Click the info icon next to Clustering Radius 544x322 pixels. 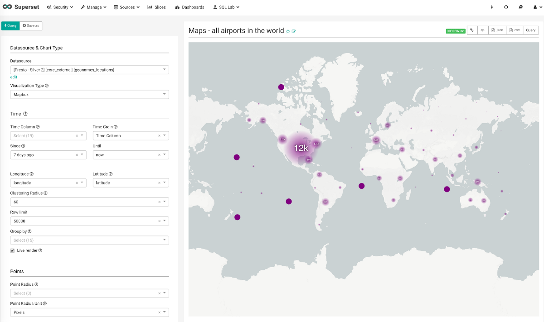pyautogui.click(x=46, y=193)
